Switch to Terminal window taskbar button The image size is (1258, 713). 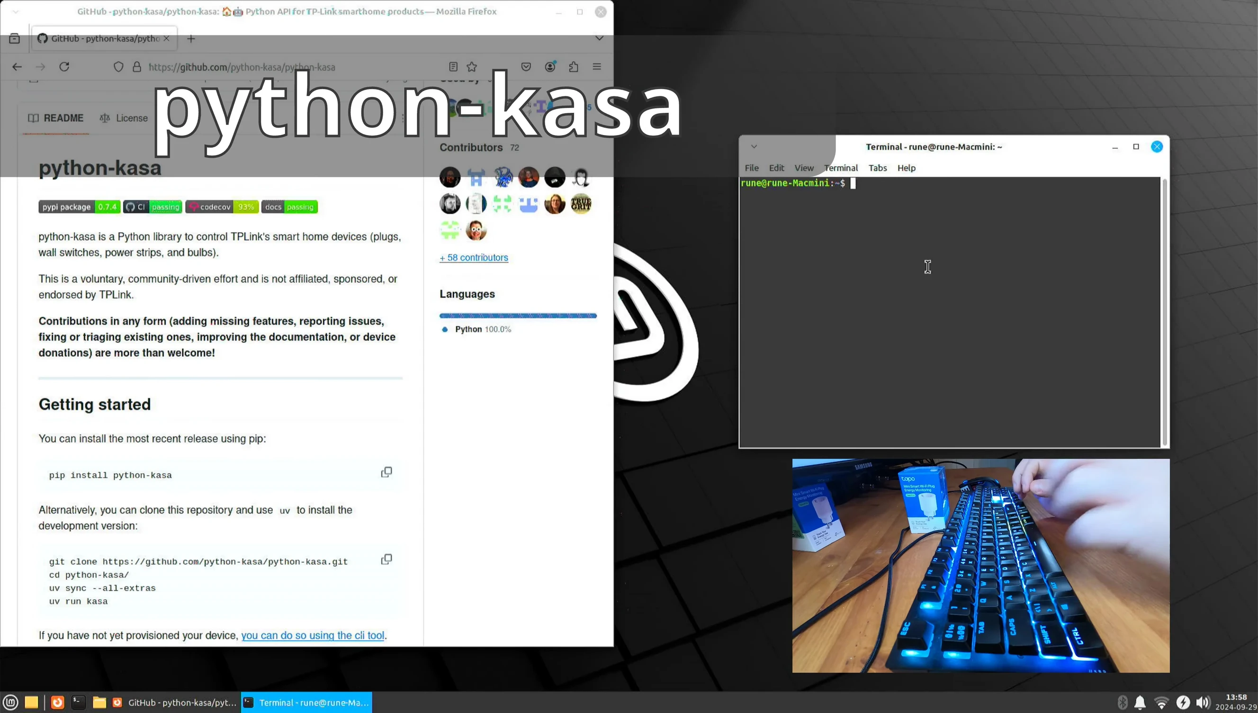coord(307,703)
